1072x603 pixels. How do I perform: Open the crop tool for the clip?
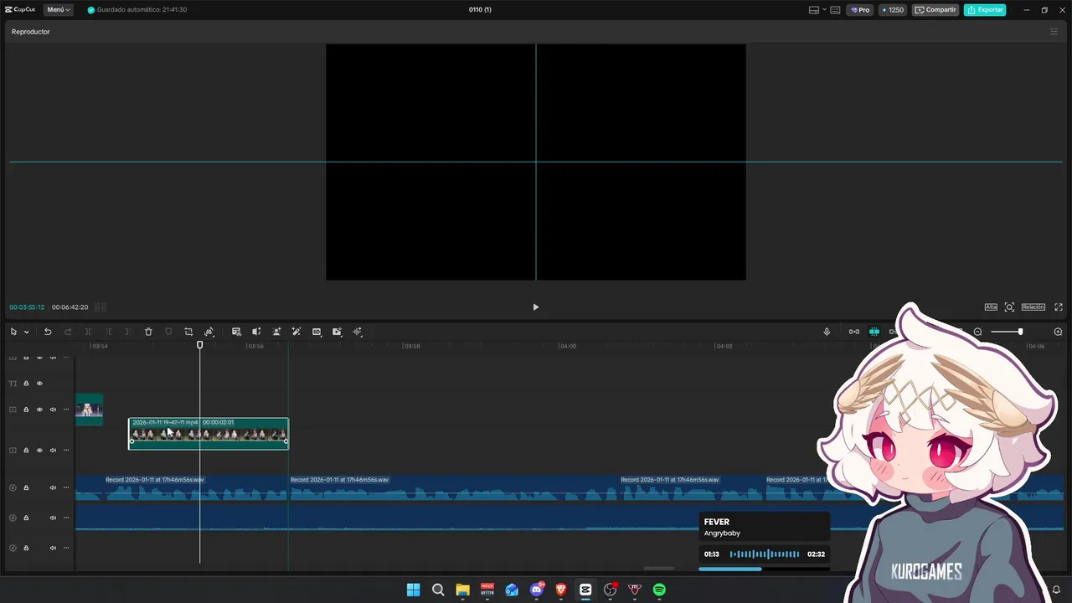(x=188, y=332)
